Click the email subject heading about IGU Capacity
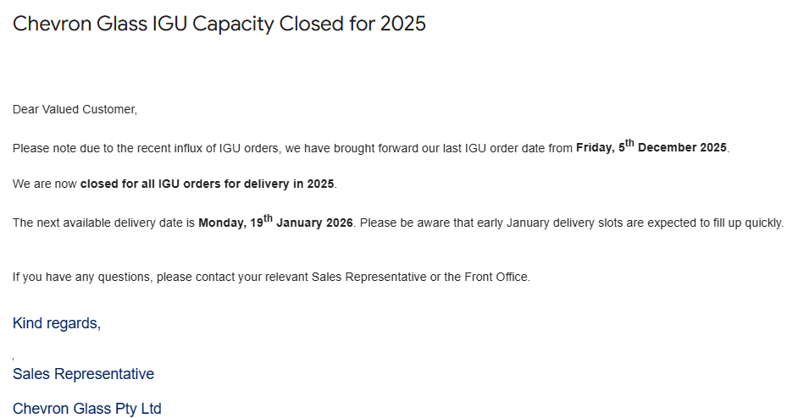 [219, 24]
